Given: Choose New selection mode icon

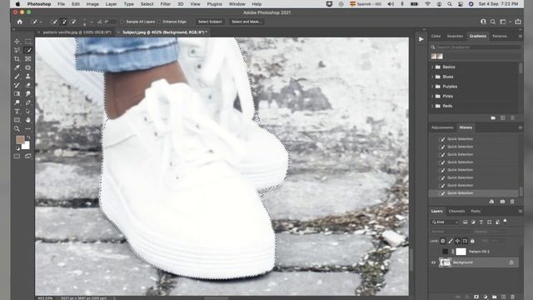Looking at the screenshot, I should pyautogui.click(x=54, y=22).
